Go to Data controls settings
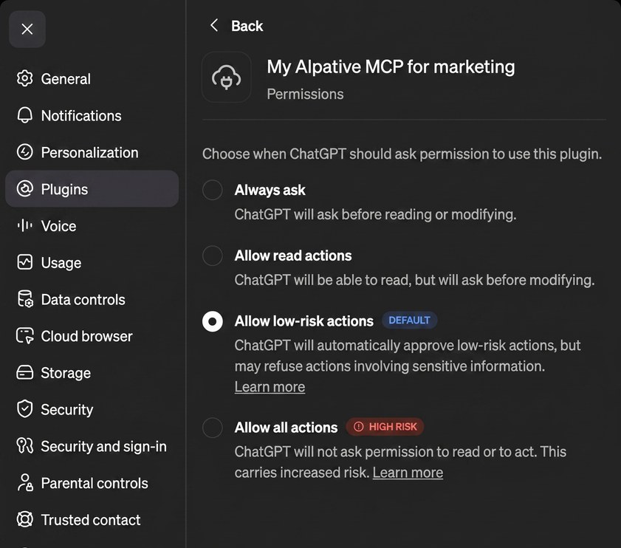 pyautogui.click(x=92, y=299)
